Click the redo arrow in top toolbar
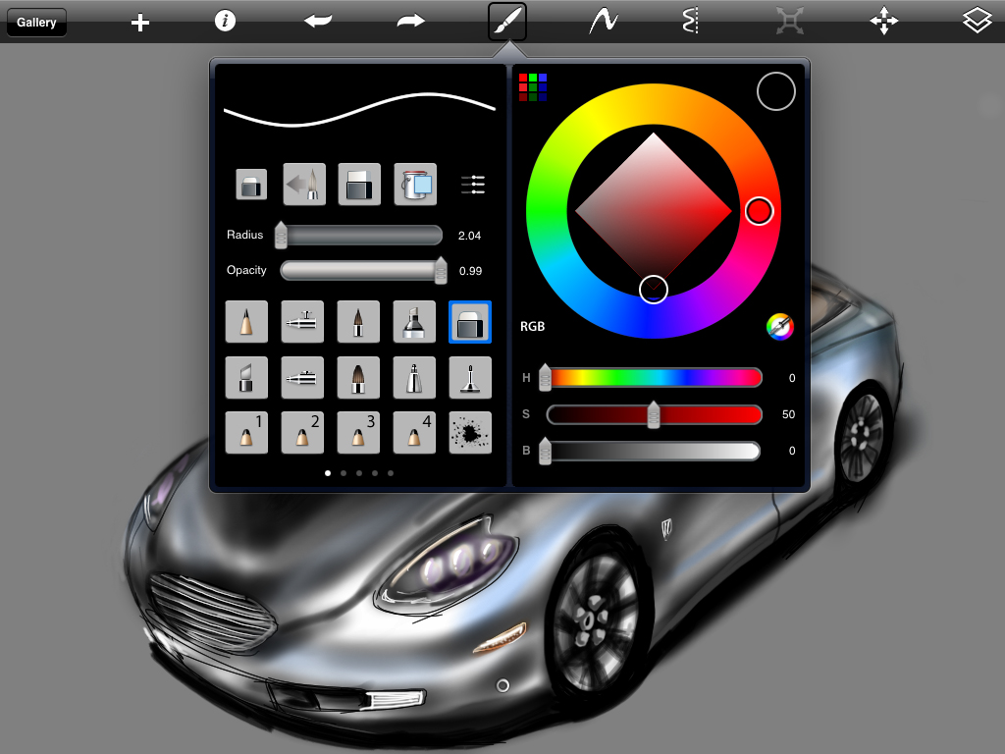 coord(411,21)
